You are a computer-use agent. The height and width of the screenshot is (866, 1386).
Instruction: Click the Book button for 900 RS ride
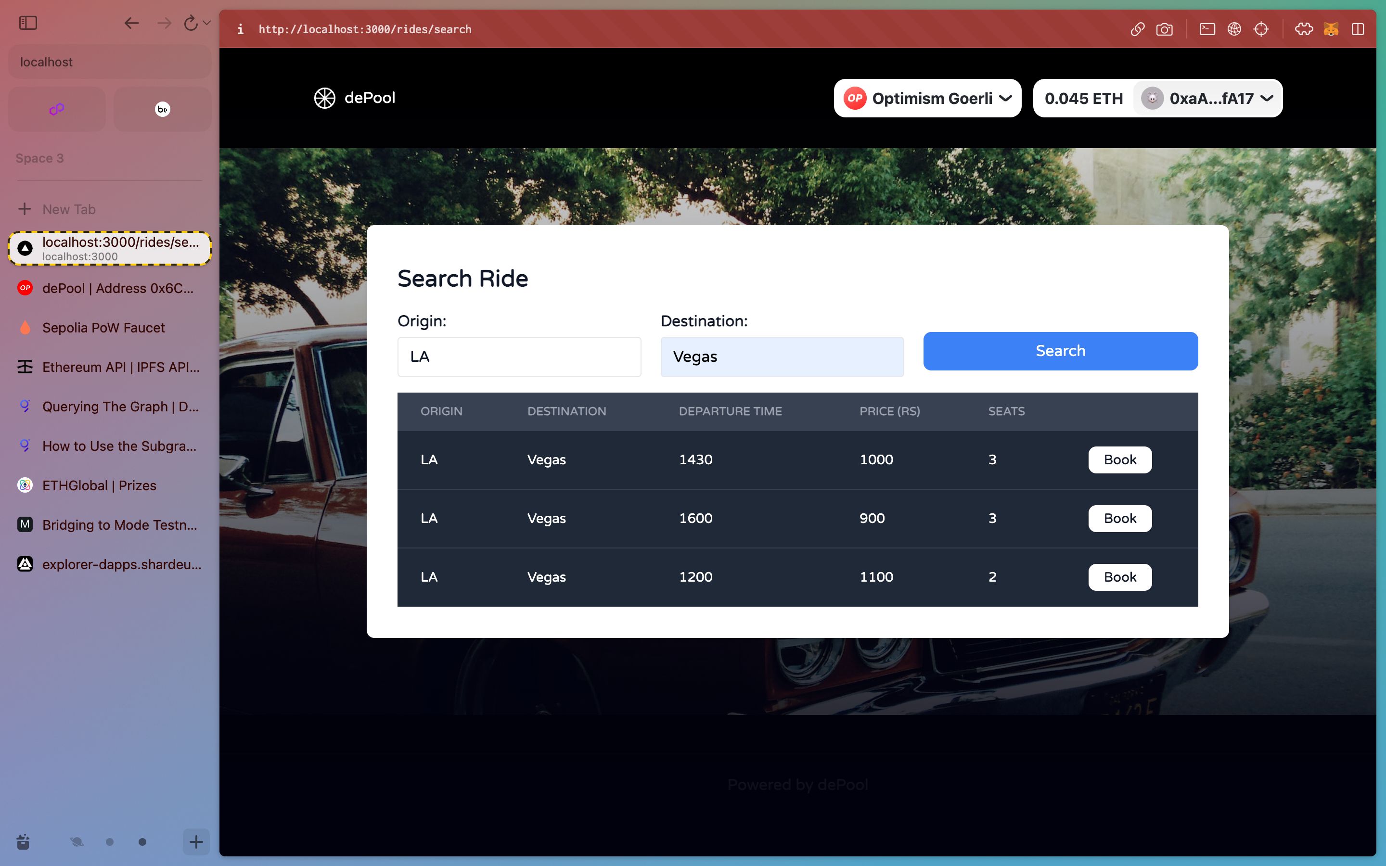[1119, 518]
